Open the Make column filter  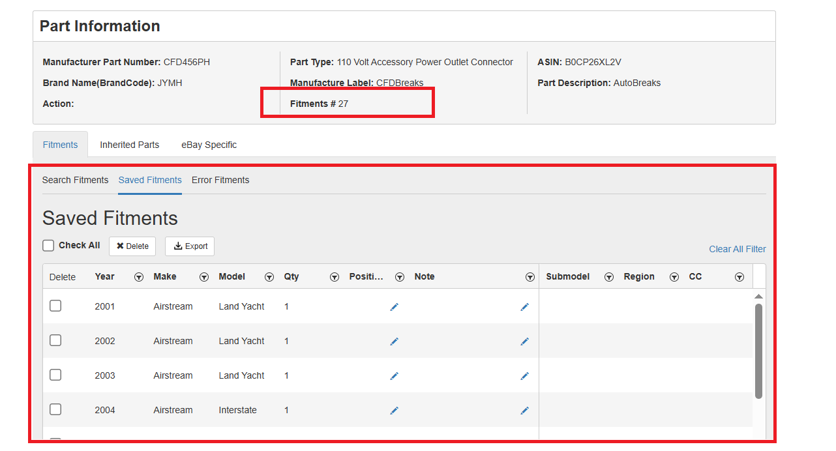tap(203, 277)
